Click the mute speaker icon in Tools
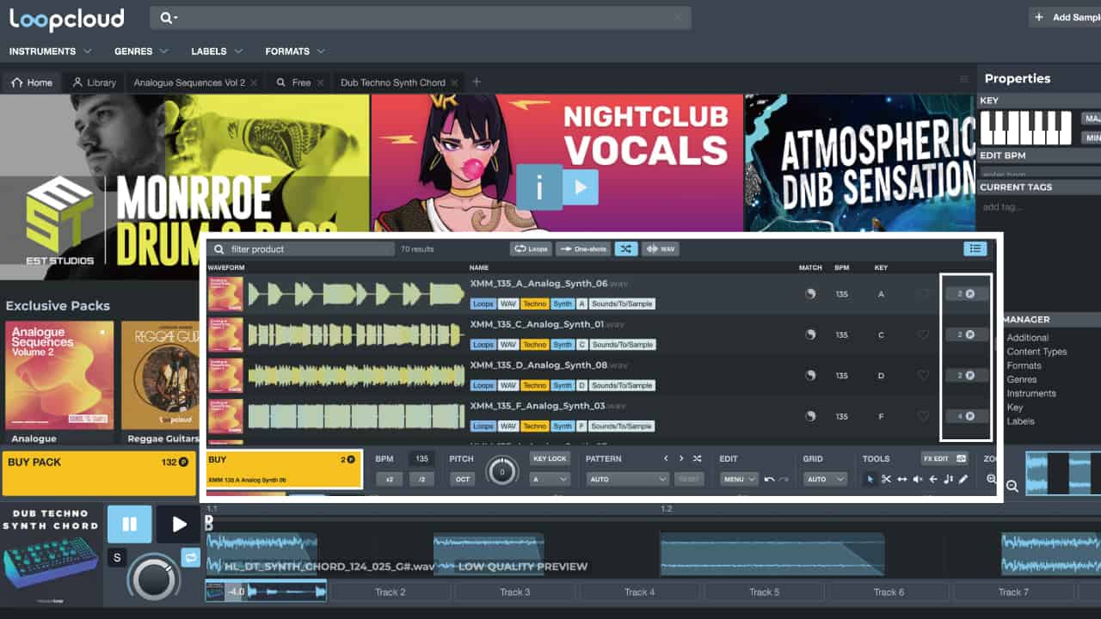Screen dimensions: 1101x619 [917, 480]
